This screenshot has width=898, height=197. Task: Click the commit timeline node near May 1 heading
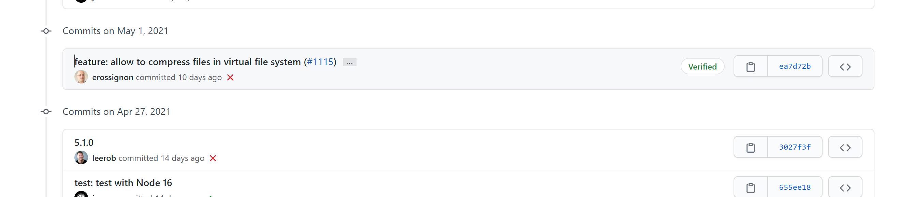(x=45, y=31)
